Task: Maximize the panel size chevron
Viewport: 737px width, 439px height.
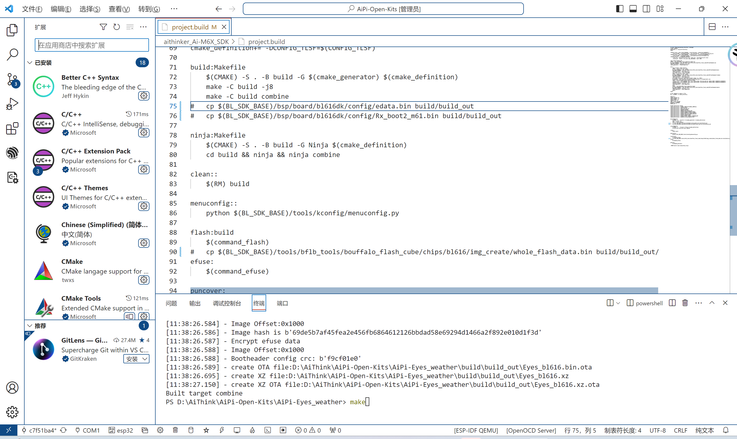Action: pos(712,303)
